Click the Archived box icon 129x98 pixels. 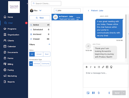(31, 34)
